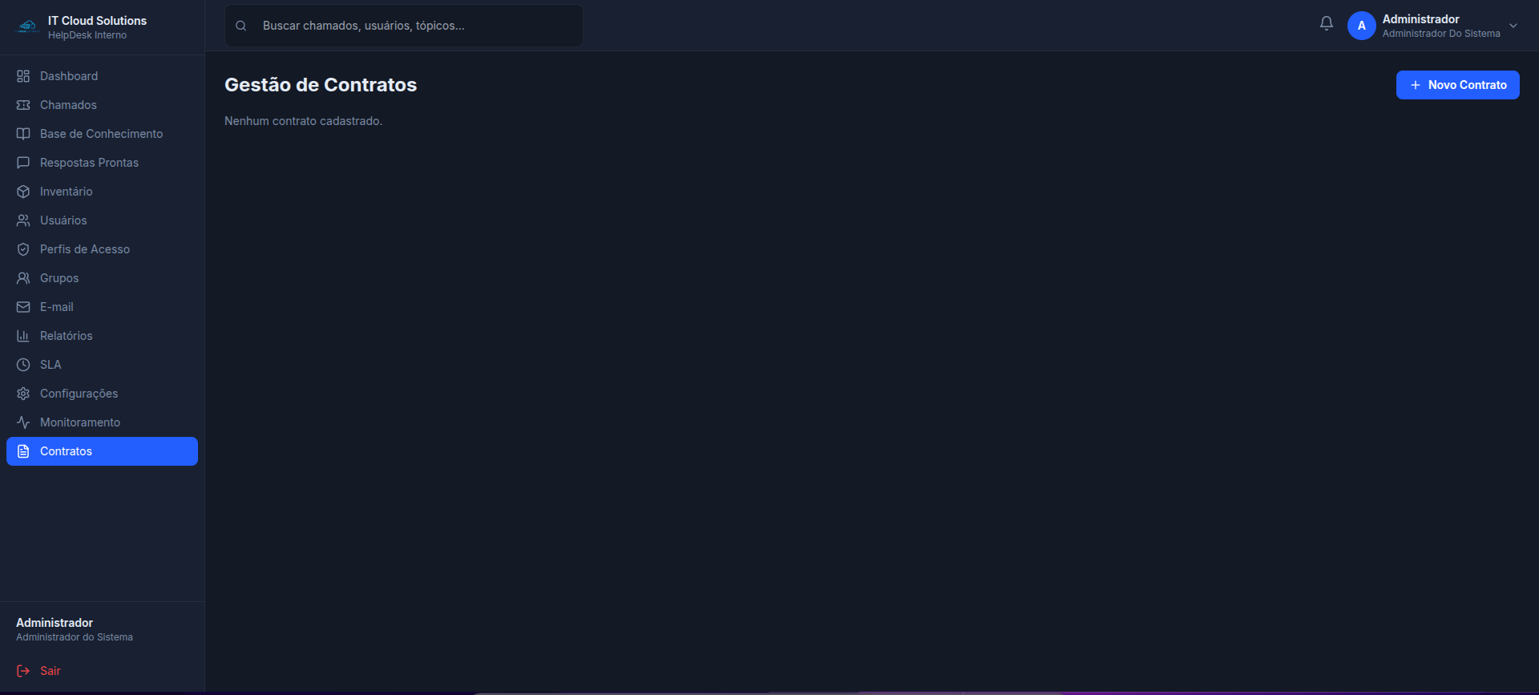Click the Respostas Prontas message icon
This screenshot has width=1539, height=695.
point(23,163)
